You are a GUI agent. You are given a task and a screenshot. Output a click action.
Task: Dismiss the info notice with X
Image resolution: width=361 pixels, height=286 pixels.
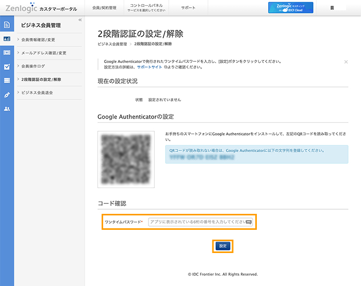pos(346,61)
